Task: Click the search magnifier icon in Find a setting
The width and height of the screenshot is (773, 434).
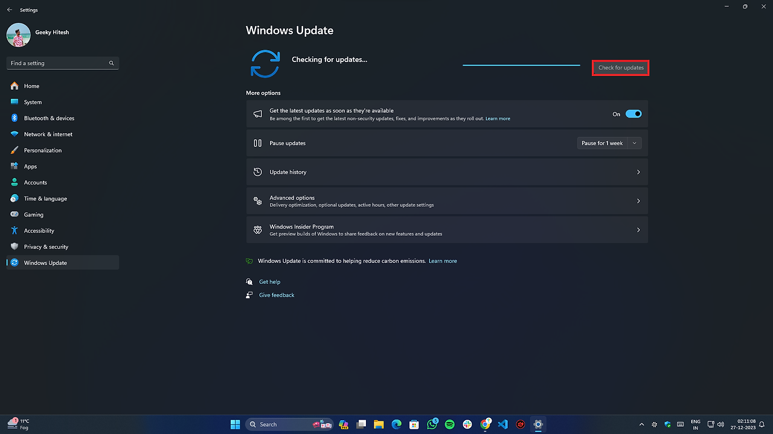Action: [x=111, y=63]
